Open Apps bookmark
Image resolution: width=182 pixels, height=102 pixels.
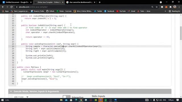pos(5,11)
